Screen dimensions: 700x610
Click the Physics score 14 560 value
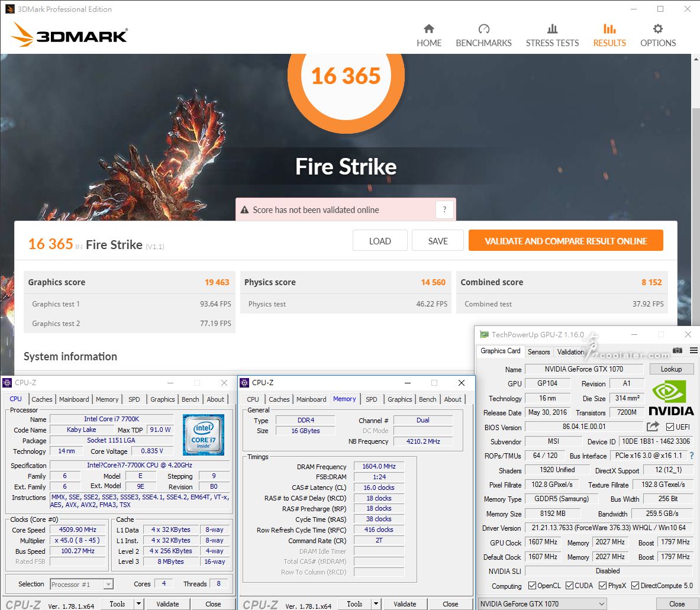pos(433,282)
